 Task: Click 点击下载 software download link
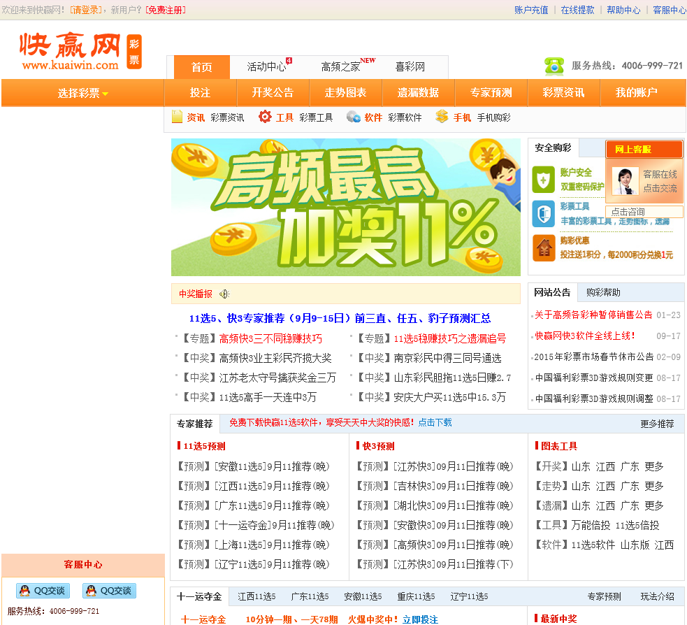(x=435, y=422)
